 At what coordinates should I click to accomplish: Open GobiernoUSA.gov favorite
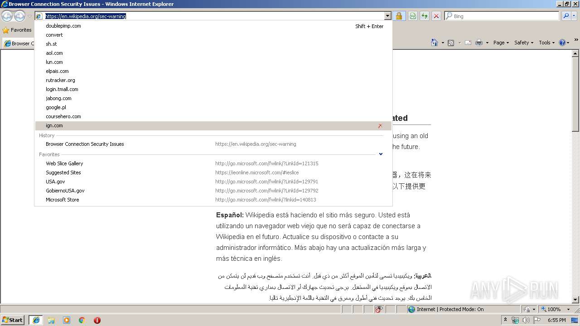click(213, 191)
